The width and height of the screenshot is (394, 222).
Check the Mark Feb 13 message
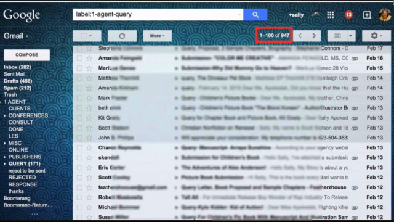(x=79, y=98)
